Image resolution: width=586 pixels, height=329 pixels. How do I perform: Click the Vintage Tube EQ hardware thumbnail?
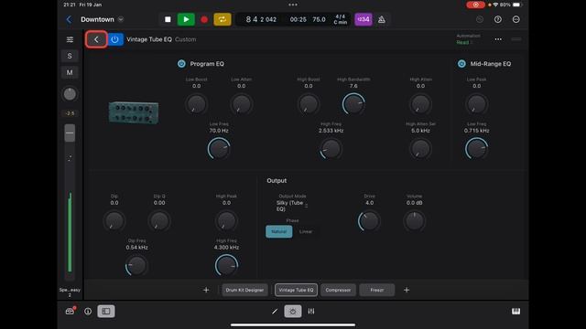[x=134, y=112]
